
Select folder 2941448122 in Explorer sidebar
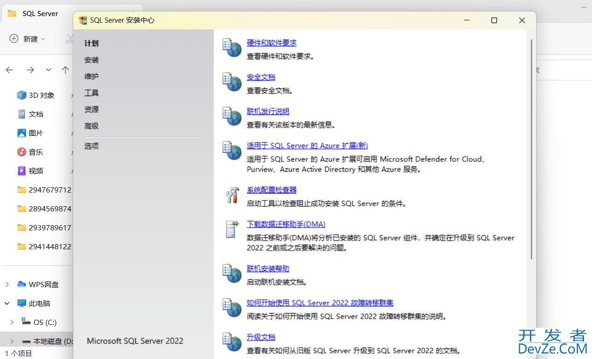pyautogui.click(x=43, y=246)
